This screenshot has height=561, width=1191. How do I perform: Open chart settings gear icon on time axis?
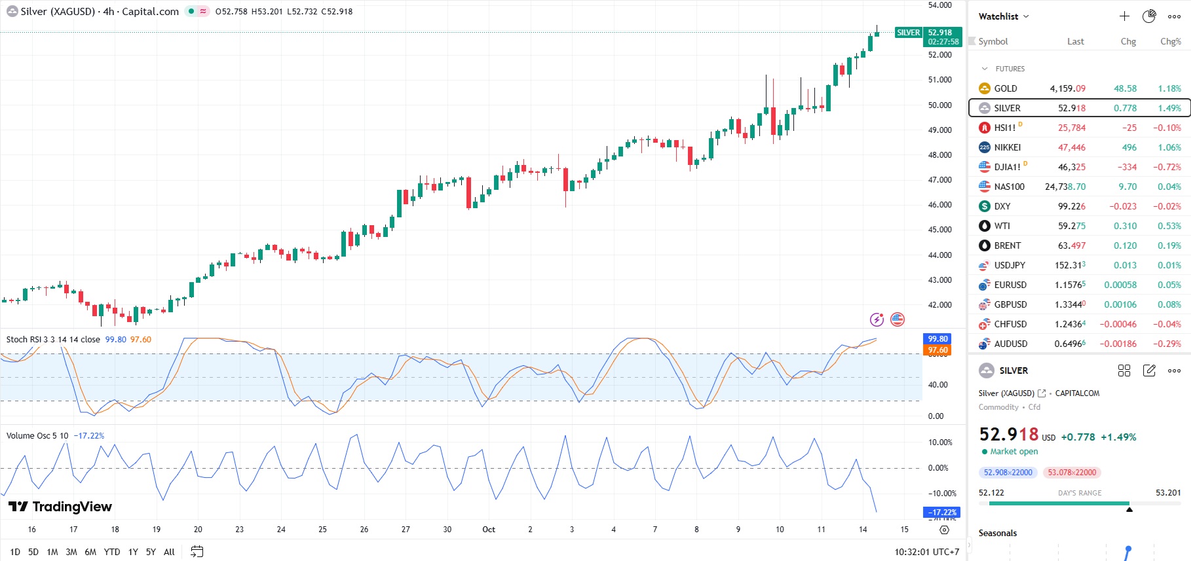(x=944, y=530)
